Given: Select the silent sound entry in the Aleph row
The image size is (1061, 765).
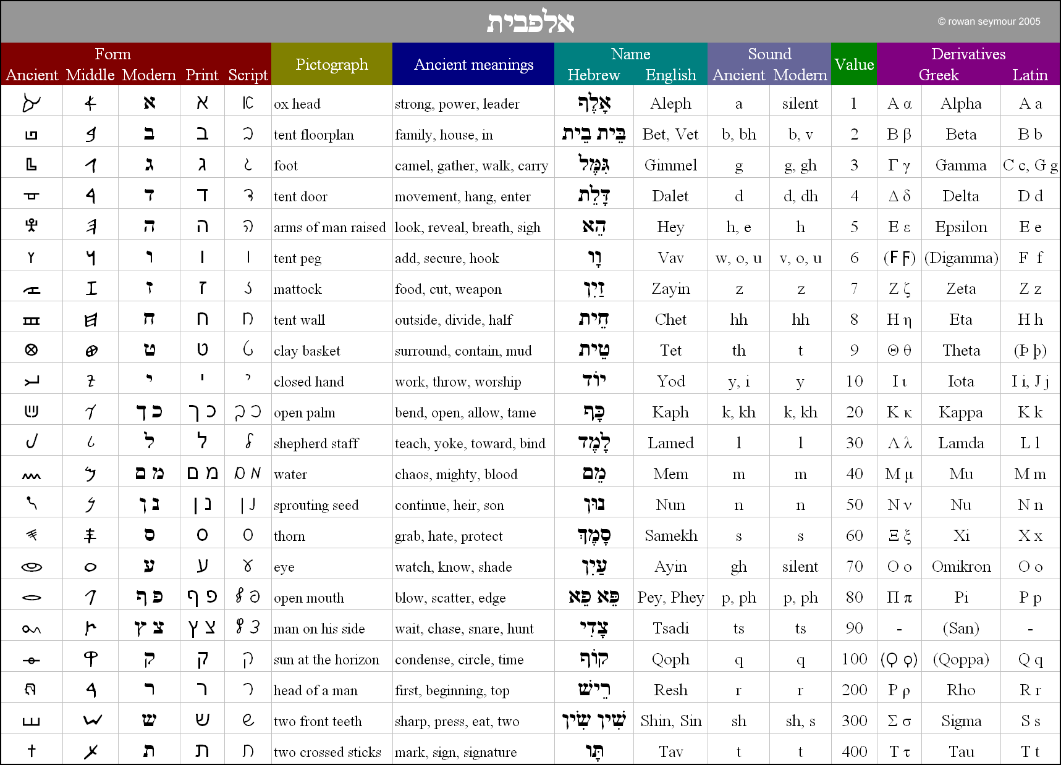Looking at the screenshot, I should point(800,102).
